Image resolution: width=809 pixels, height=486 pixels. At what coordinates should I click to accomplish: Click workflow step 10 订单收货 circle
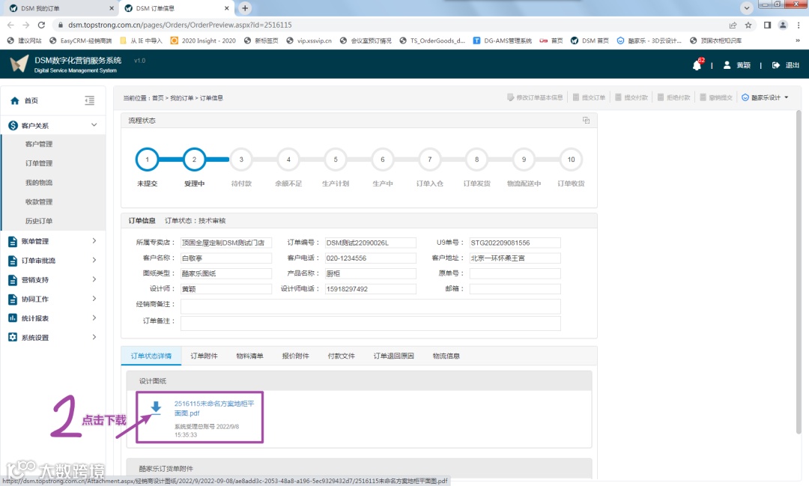pos(571,160)
